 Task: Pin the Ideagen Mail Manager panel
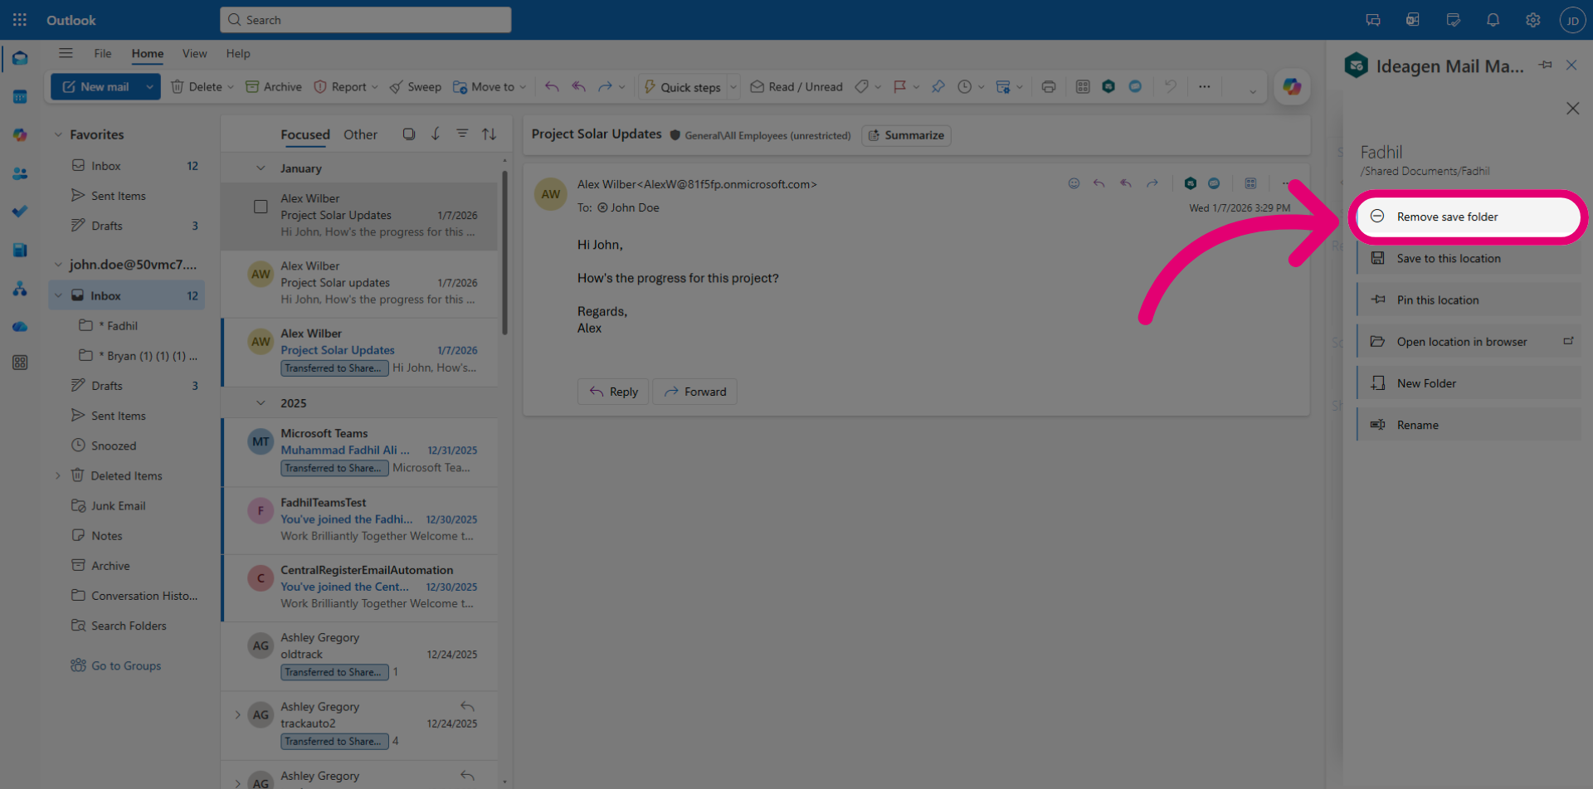point(1545,65)
